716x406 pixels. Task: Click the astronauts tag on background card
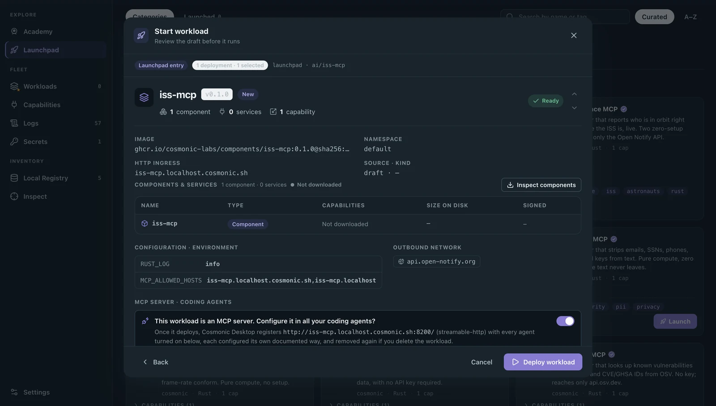click(x=643, y=191)
